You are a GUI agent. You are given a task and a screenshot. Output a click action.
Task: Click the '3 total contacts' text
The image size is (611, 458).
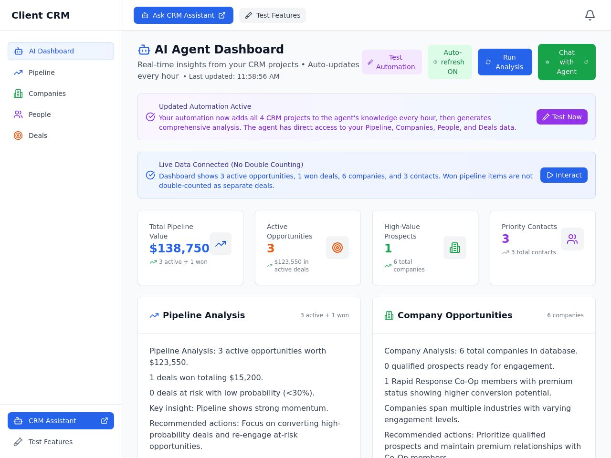[533, 252]
